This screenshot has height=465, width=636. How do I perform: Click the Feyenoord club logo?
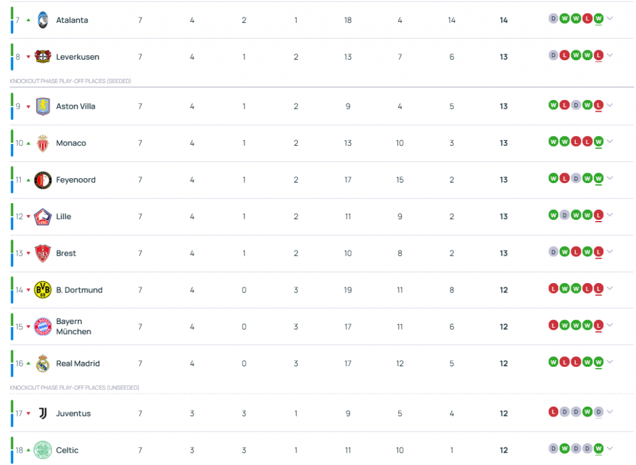(43, 180)
